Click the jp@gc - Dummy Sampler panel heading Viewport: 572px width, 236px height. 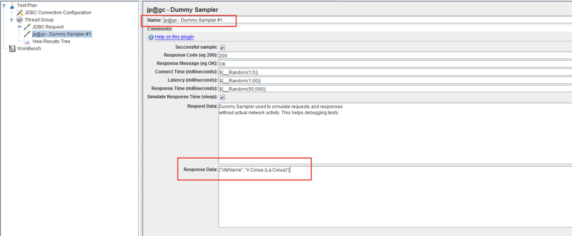(x=183, y=10)
